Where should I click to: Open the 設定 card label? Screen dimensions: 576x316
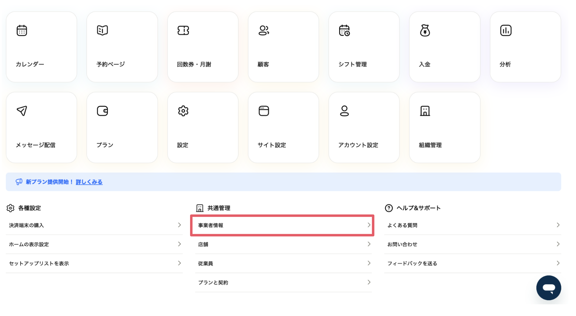[183, 145]
